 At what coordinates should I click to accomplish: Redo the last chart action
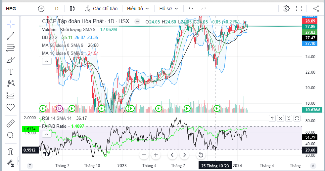tap(204, 9)
